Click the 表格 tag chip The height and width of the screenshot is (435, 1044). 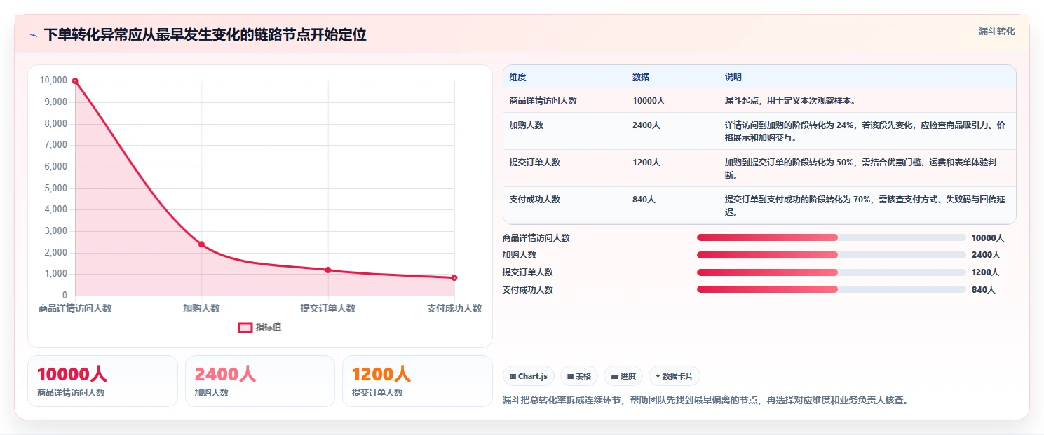pos(579,376)
